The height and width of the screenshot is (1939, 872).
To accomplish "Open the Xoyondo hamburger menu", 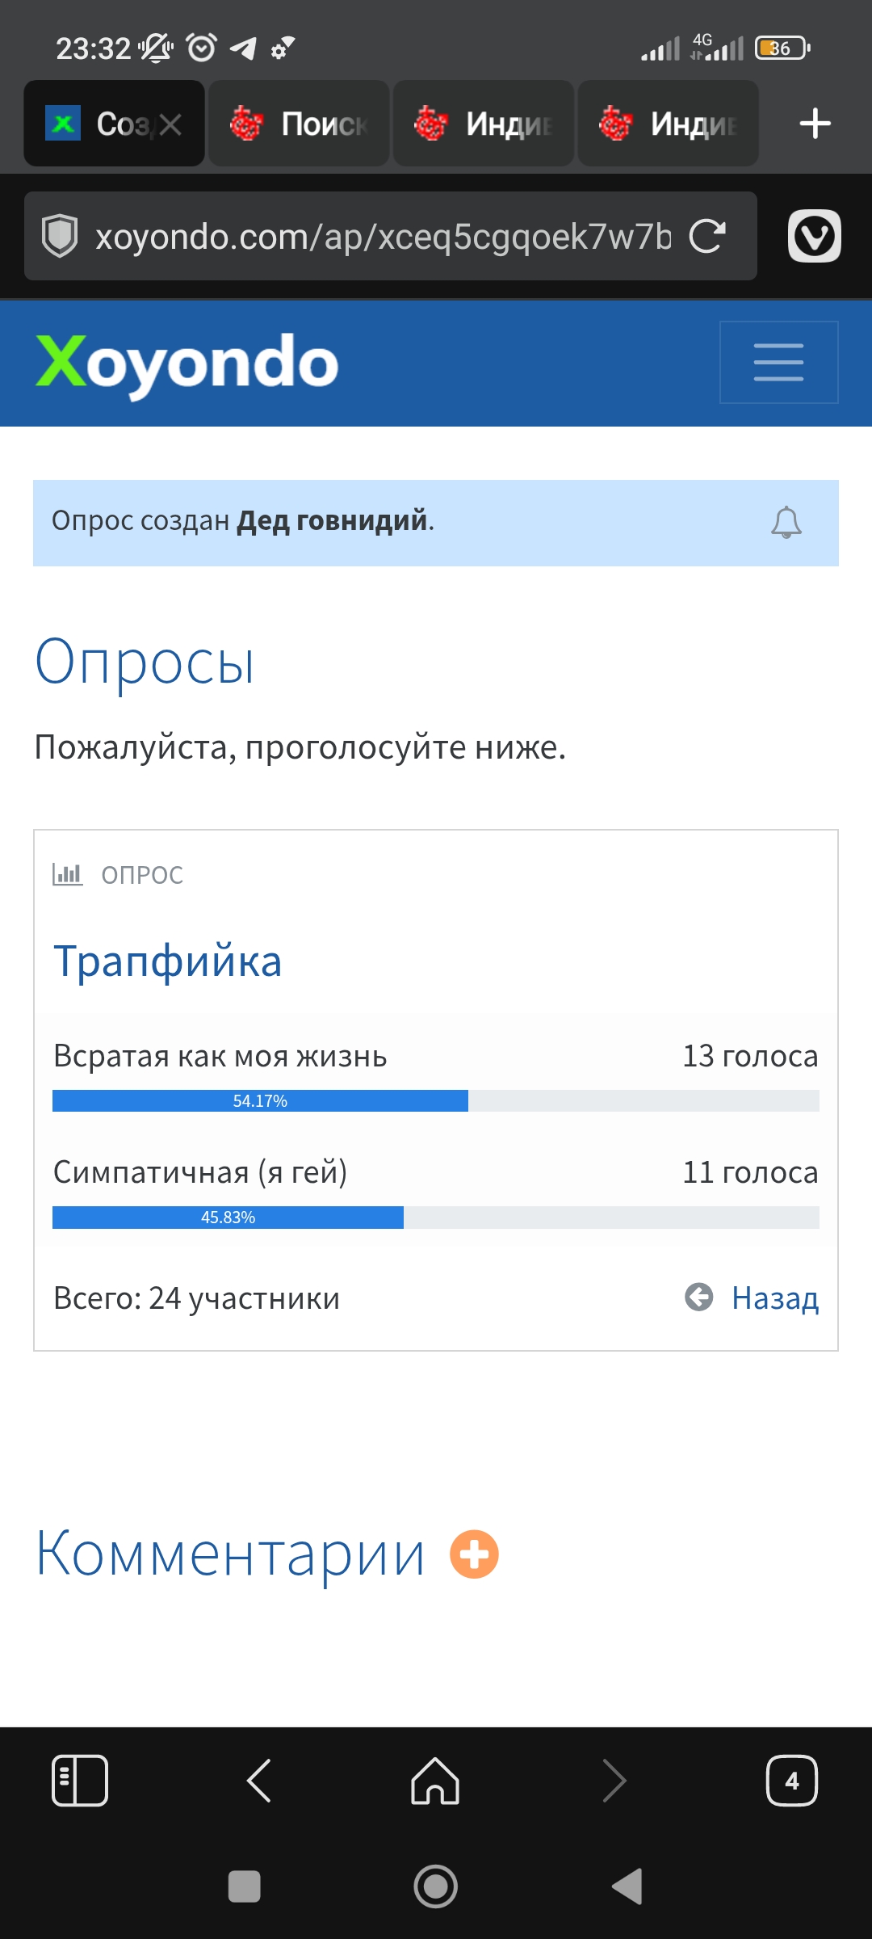I will (x=778, y=362).
